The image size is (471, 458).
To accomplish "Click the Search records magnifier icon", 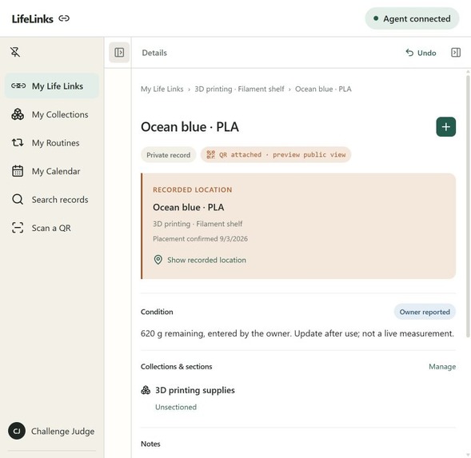I will (18, 199).
